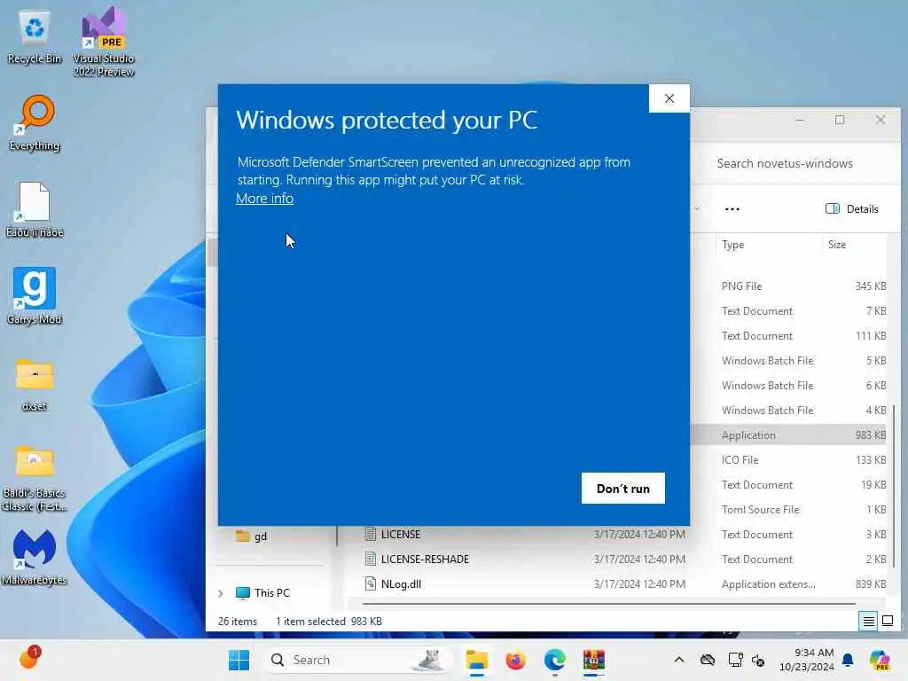Click the cloud sync-off tray icon
The image size is (908, 681).
coord(707,660)
